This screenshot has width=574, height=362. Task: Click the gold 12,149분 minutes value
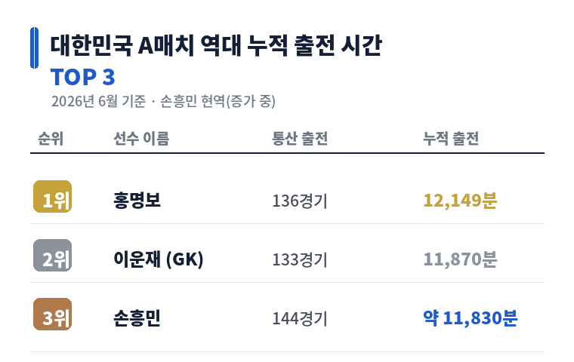[460, 201]
